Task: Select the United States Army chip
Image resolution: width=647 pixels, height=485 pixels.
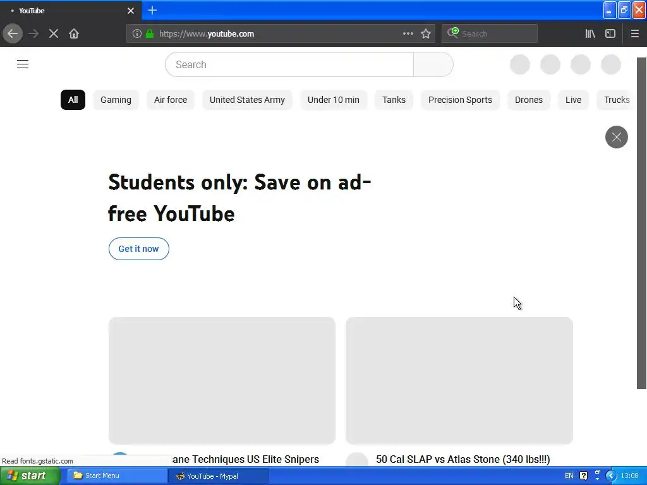Action: (247, 100)
